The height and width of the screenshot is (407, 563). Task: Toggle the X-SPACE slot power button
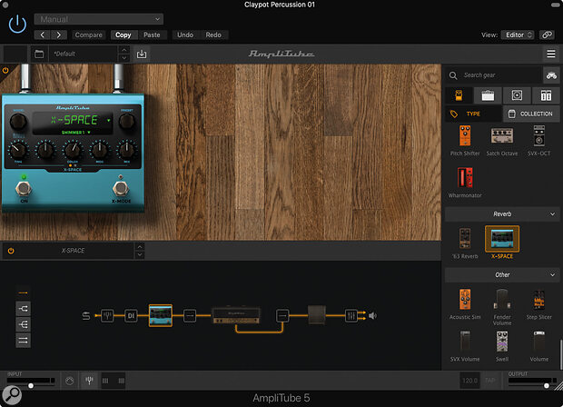[x=11, y=251]
